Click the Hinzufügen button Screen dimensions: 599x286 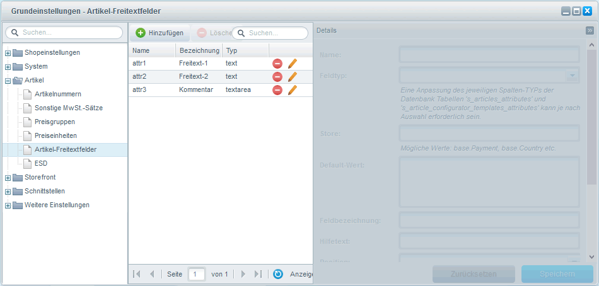point(160,33)
